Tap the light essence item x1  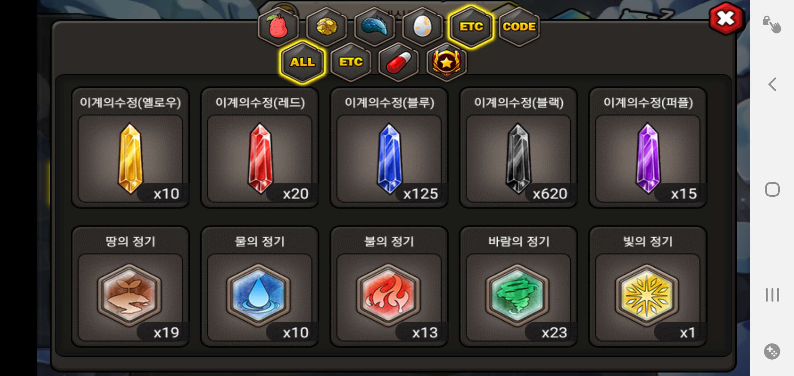(648, 287)
